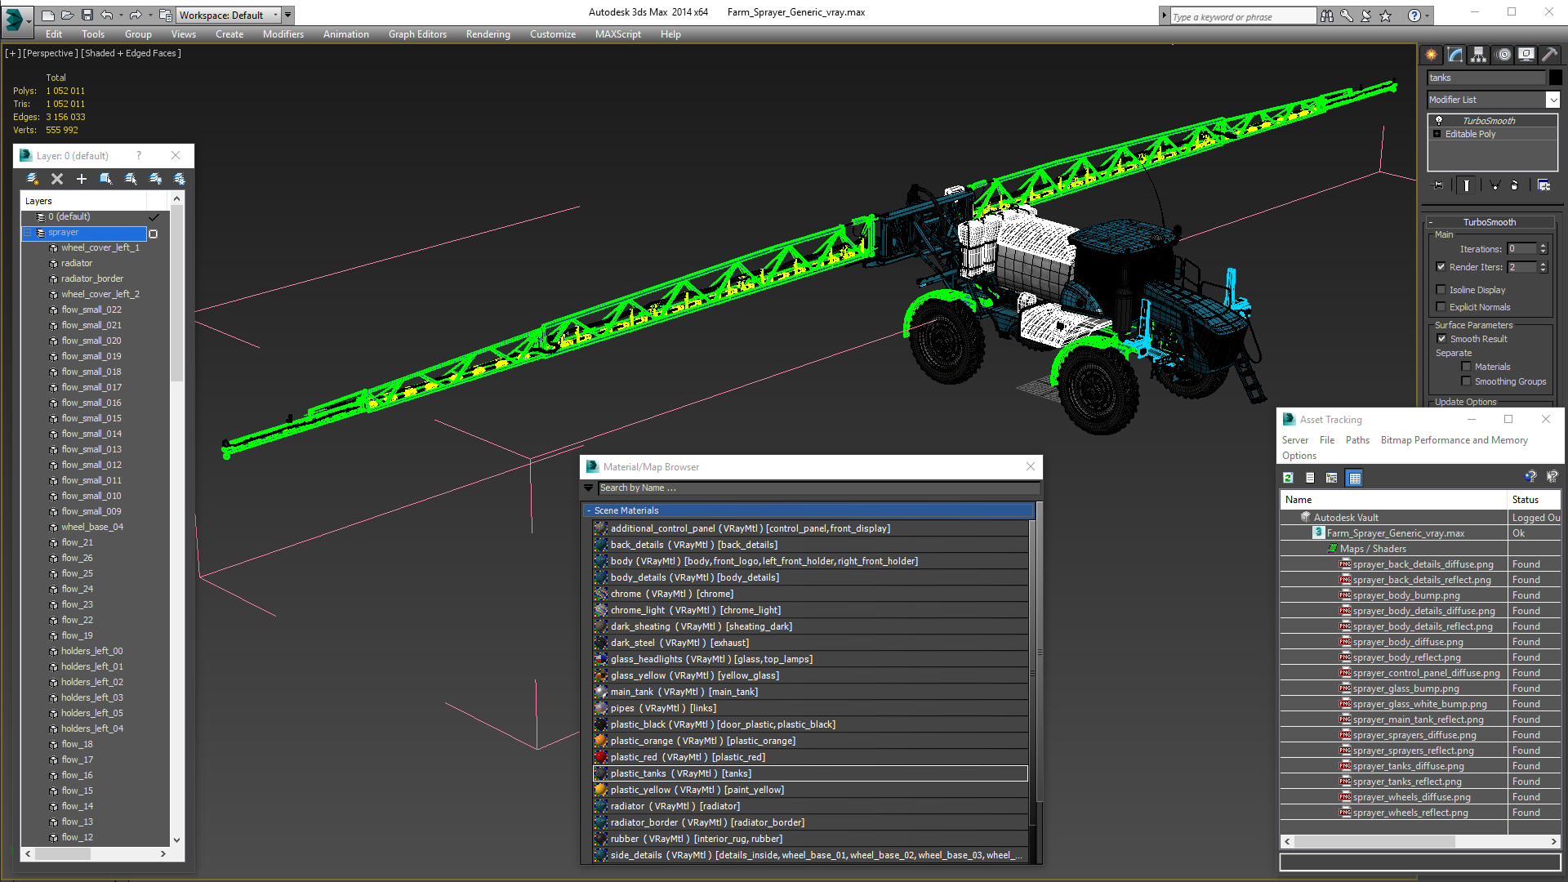Click the Create New Layer icon in Layer dialog

[33, 179]
